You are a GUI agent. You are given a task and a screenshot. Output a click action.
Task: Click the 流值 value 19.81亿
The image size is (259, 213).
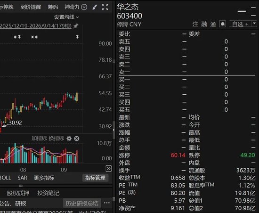pos(245,193)
